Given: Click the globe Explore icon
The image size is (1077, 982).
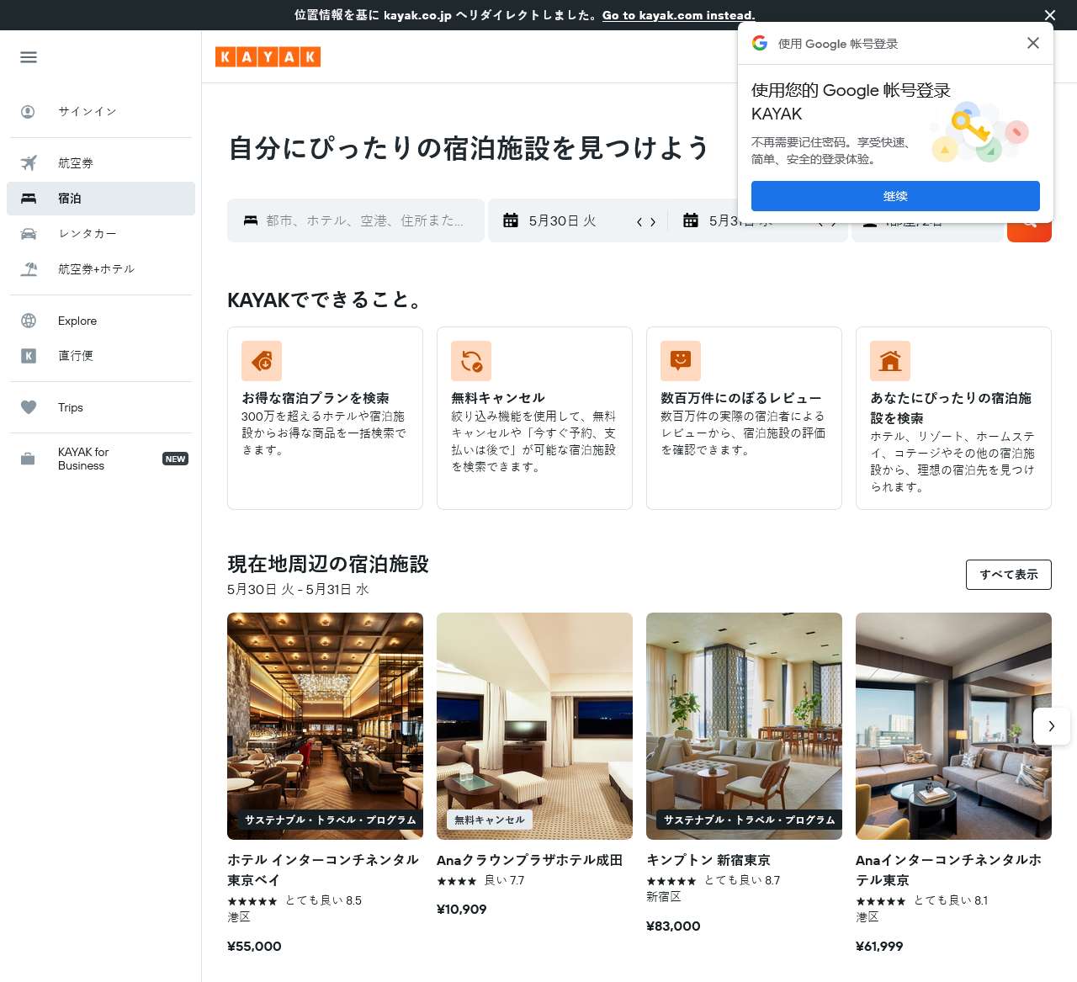Looking at the screenshot, I should pos(29,321).
